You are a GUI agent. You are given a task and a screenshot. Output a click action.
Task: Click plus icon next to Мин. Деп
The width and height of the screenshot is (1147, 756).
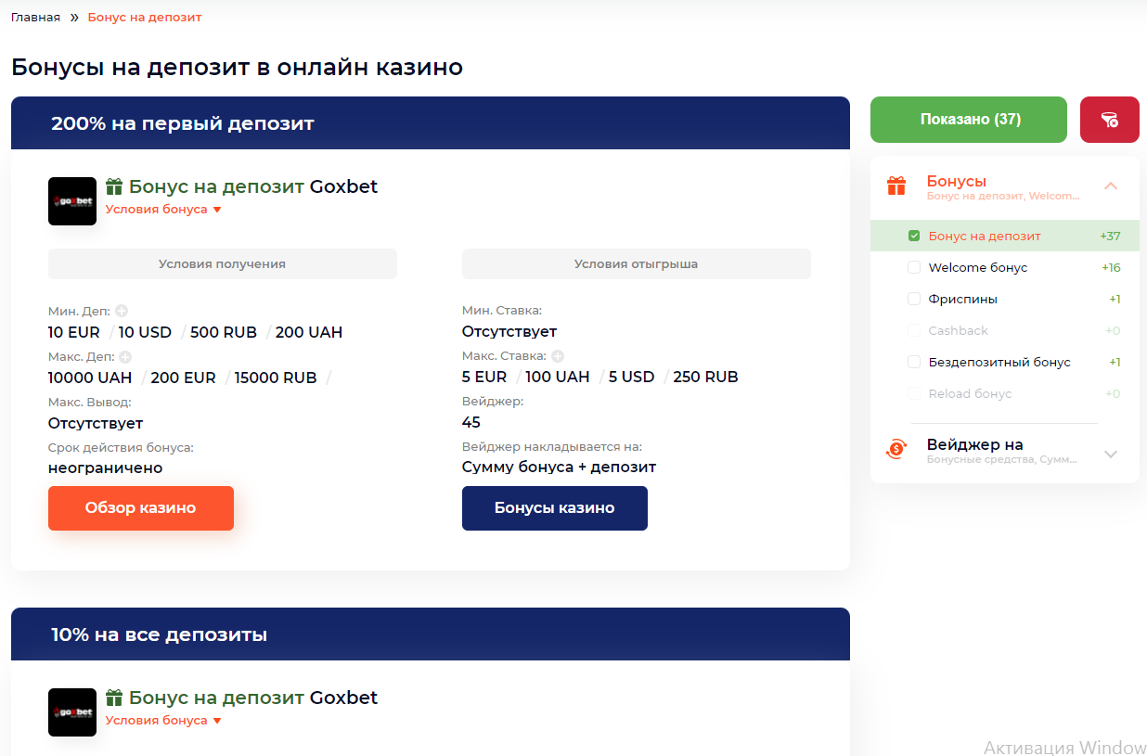[x=122, y=312]
